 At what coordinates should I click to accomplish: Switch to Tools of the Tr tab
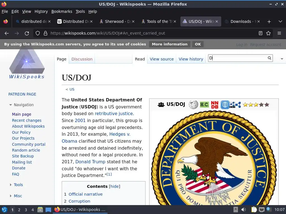click(x=159, y=21)
